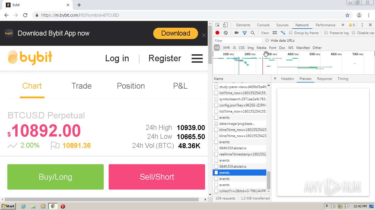Enable the Group by frame checkbox
This screenshot has width=375, height=210.
coord(291,33)
